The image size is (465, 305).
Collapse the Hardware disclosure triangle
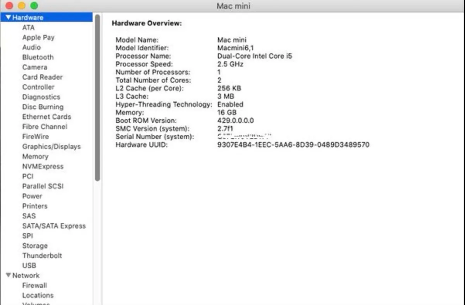[x=9, y=17]
